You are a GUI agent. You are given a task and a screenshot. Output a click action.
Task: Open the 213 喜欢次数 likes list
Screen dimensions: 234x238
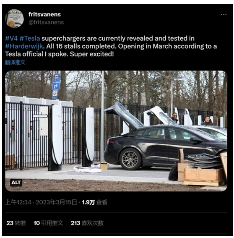click(87, 223)
